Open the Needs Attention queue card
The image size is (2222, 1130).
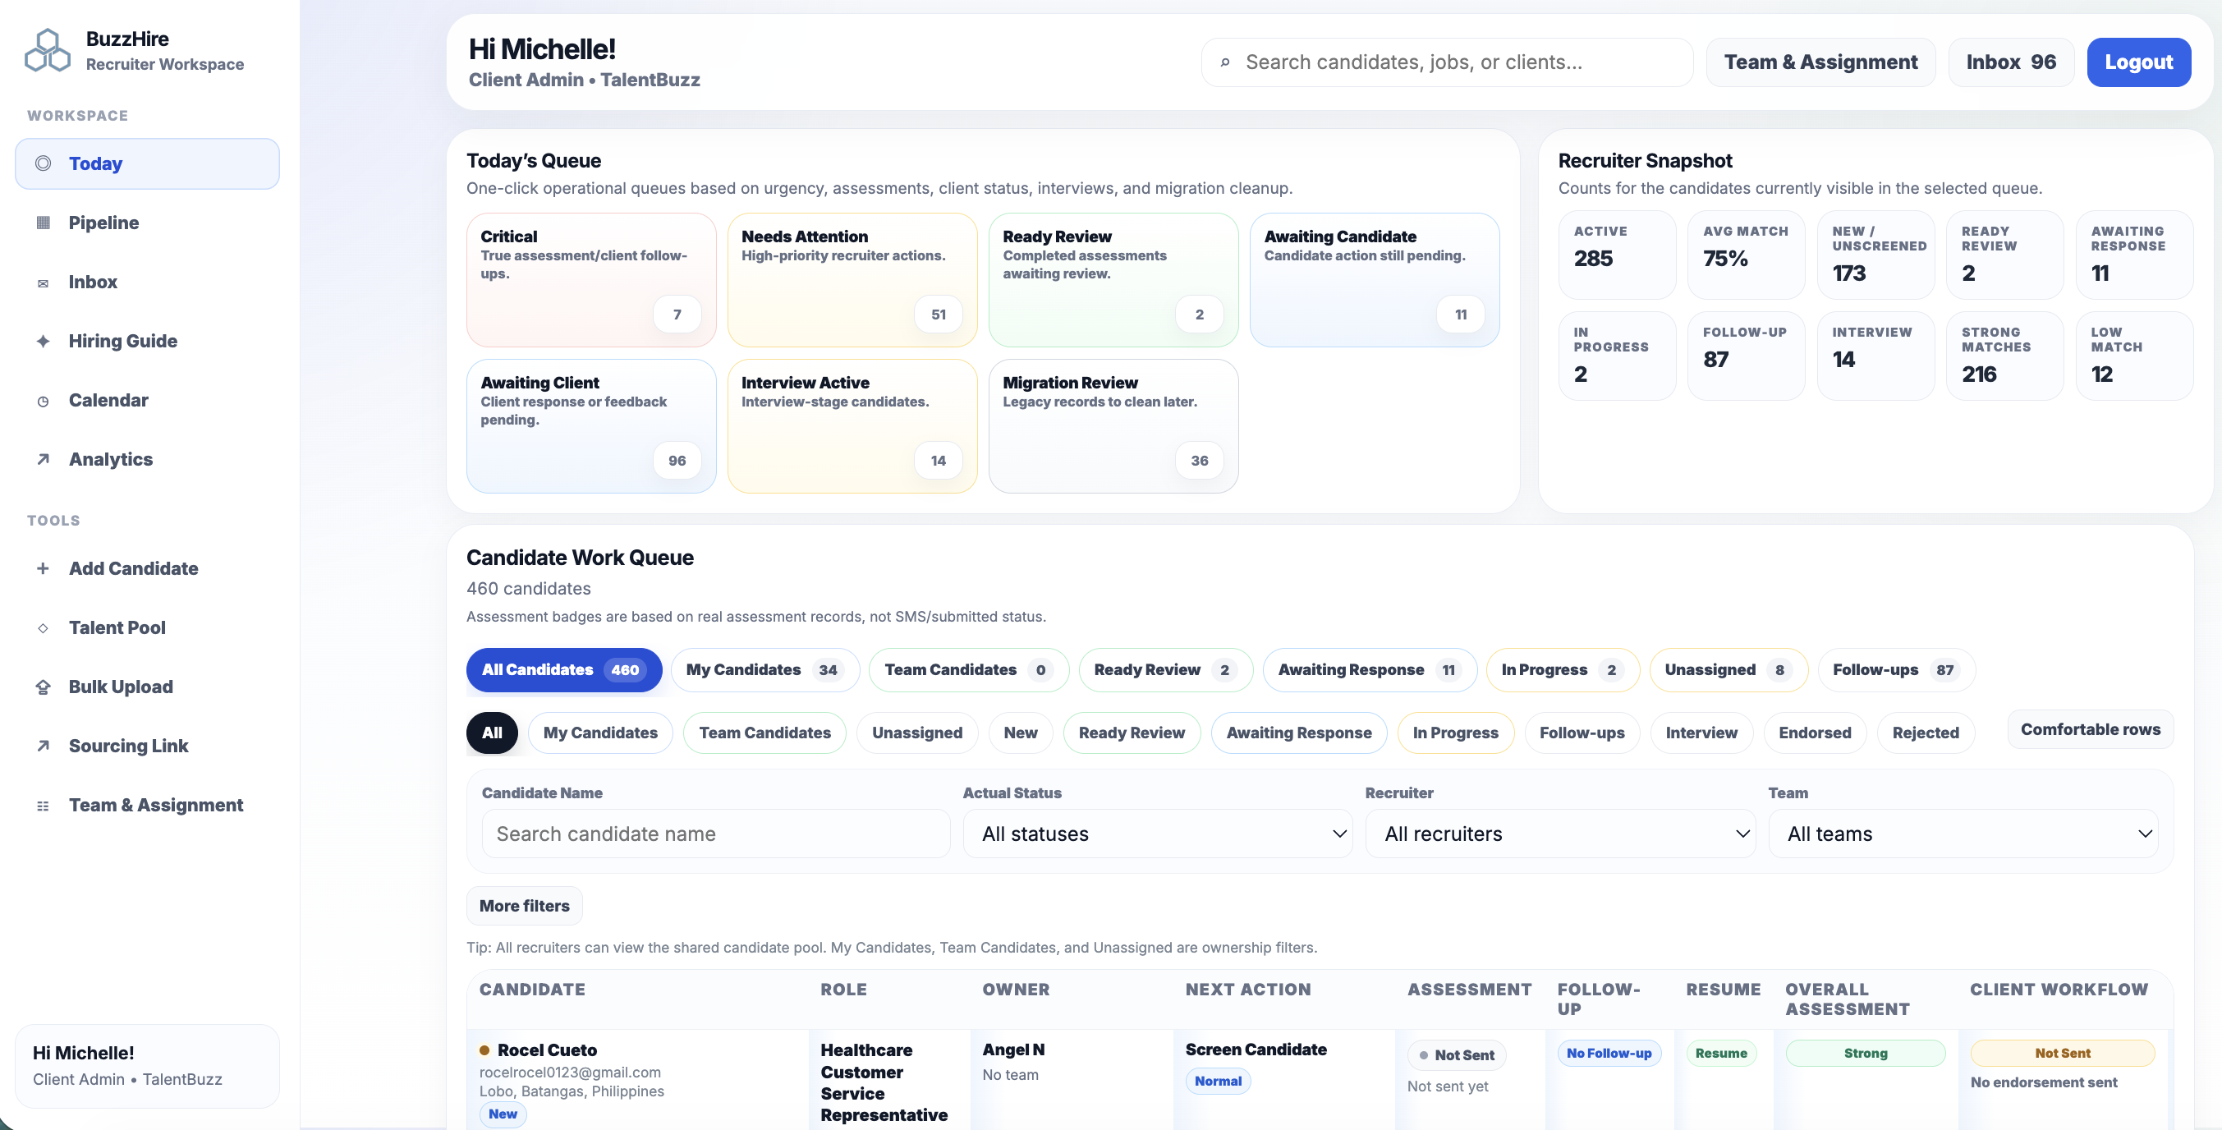[852, 280]
